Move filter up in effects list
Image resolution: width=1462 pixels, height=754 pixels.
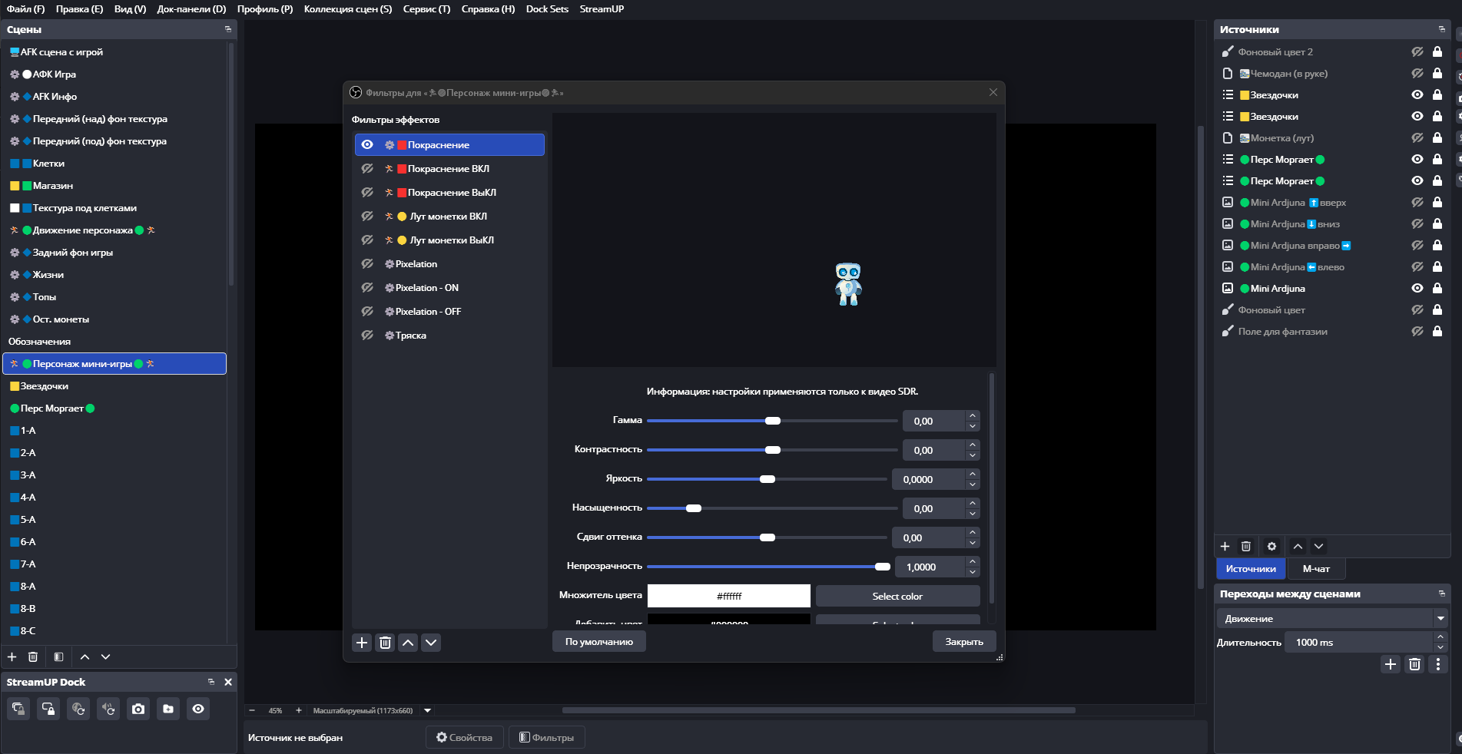tap(409, 643)
